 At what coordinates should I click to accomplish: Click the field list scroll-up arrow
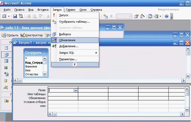(45, 59)
